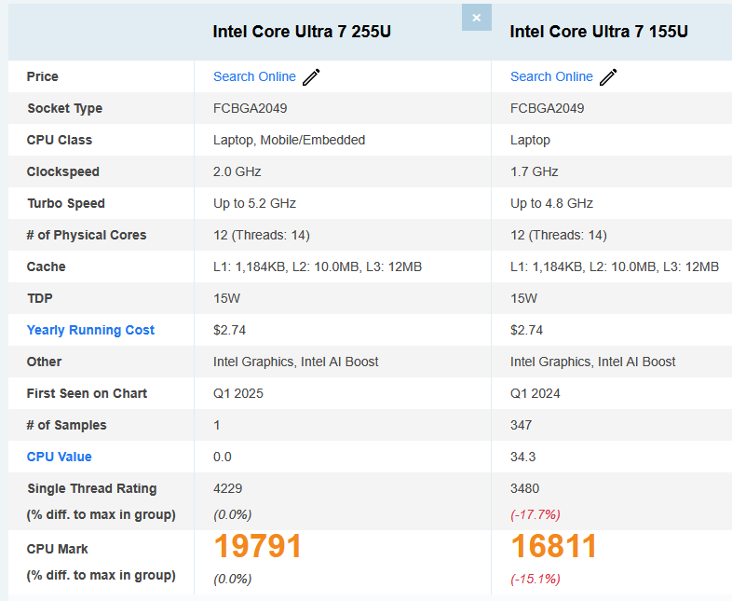Screen dimensions: 732x601
Task: Select the Intel Core Ultra 7 155U heading
Action: click(599, 32)
